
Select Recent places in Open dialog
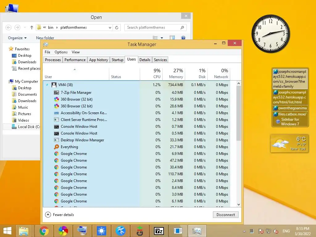click(26, 69)
